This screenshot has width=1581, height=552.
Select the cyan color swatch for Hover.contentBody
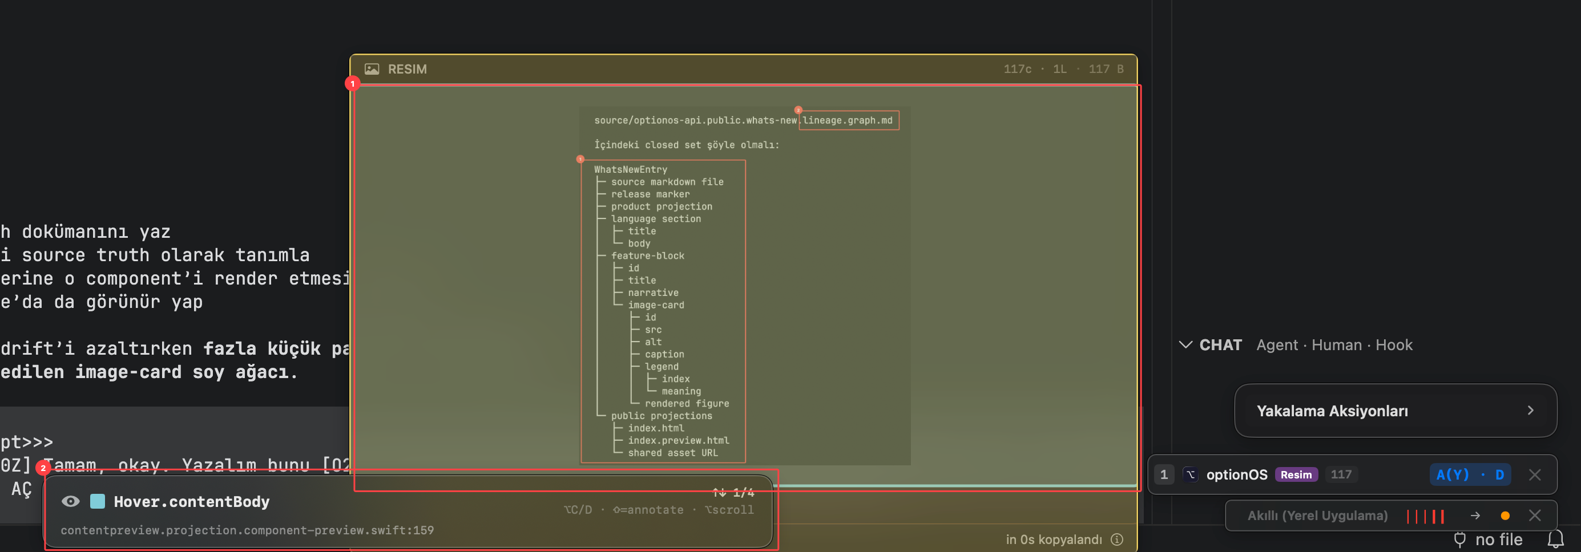click(x=98, y=501)
